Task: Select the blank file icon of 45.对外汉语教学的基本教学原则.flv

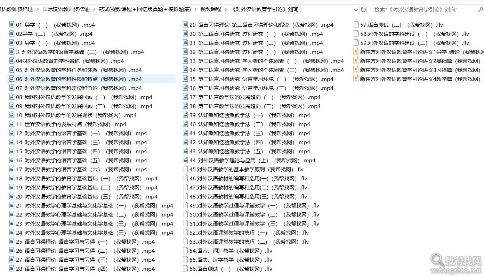Action: [x=185, y=169]
